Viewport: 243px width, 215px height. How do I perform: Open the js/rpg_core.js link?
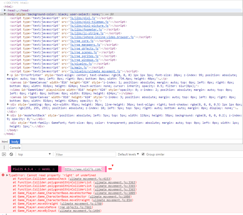[x=82, y=41]
